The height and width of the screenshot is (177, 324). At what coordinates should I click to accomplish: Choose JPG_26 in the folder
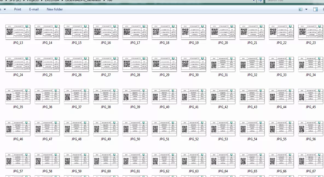click(76, 64)
